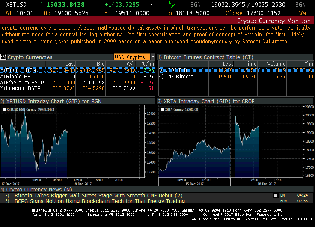This screenshot has width=315, height=227.
Task: Click inside the XBTA CBOE chart area
Action: click(x=230, y=141)
